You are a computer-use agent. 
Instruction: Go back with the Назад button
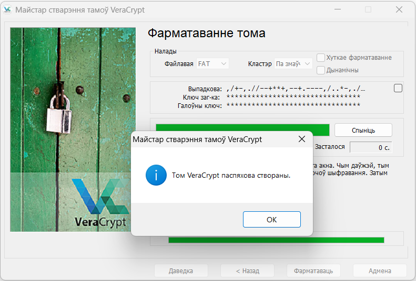click(x=247, y=271)
